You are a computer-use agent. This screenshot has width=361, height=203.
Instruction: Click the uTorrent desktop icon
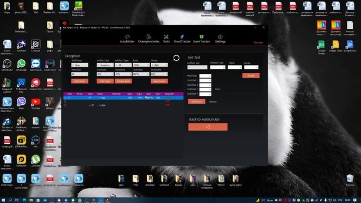36,160
